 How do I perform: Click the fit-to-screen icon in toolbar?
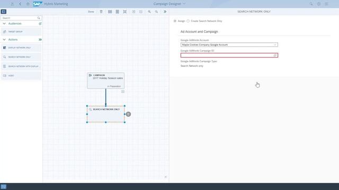tap(125, 12)
